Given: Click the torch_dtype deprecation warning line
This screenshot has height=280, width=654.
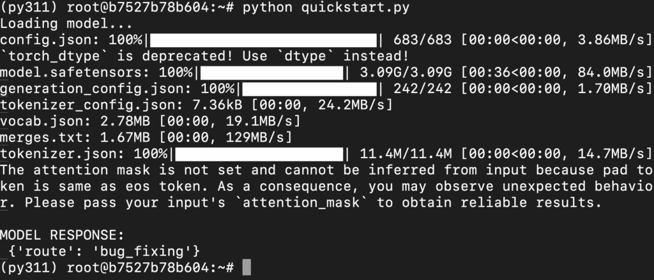Looking at the screenshot, I should tap(204, 56).
